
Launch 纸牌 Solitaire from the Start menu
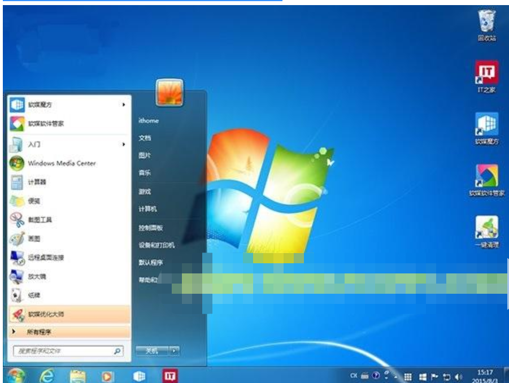click(x=69, y=295)
